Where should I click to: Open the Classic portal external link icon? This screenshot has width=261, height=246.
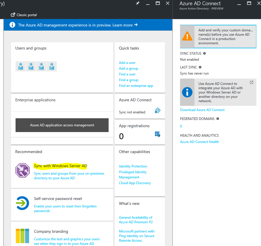[13, 15]
